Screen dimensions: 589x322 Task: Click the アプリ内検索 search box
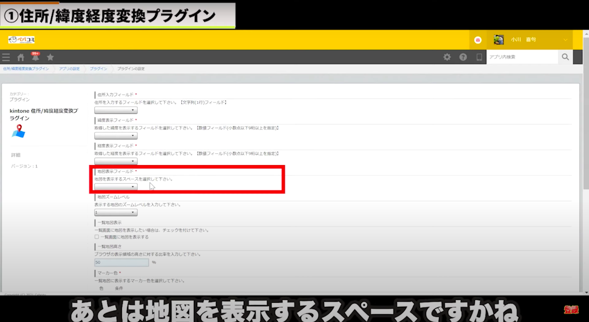tap(522, 57)
